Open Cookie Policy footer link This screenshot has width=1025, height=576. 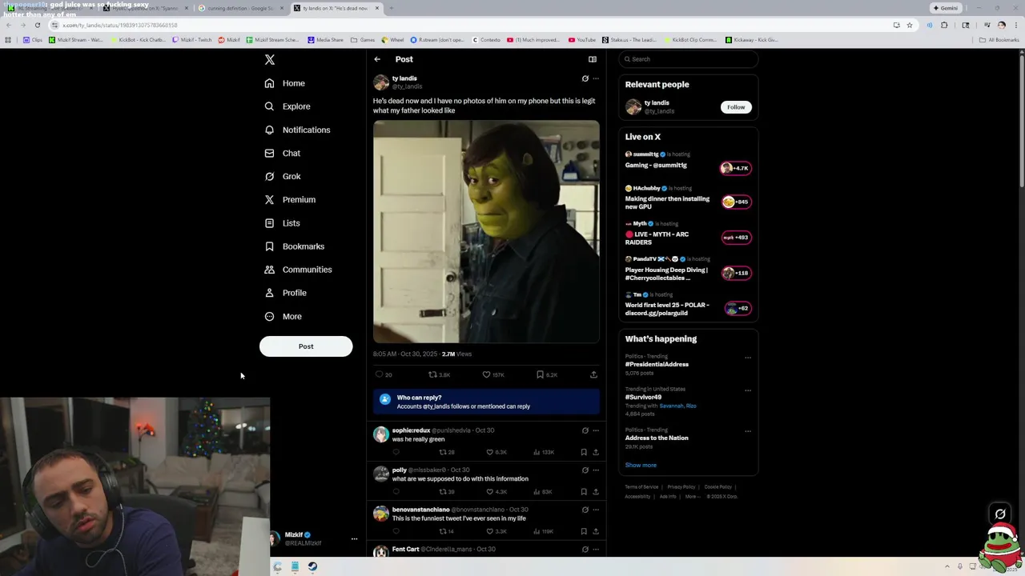(x=718, y=487)
